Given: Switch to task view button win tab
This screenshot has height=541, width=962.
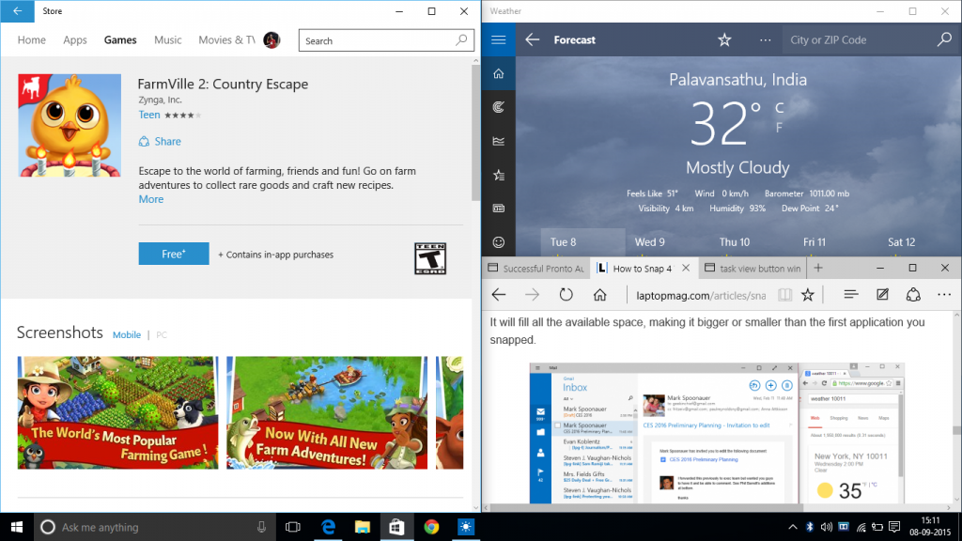Looking at the screenshot, I should [753, 268].
